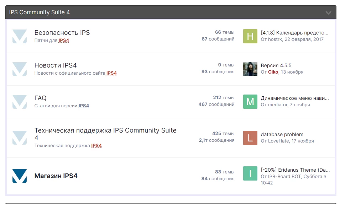This screenshot has height=204, width=340.
Task: Open hostrk avatar with letter H
Action: 250,36
